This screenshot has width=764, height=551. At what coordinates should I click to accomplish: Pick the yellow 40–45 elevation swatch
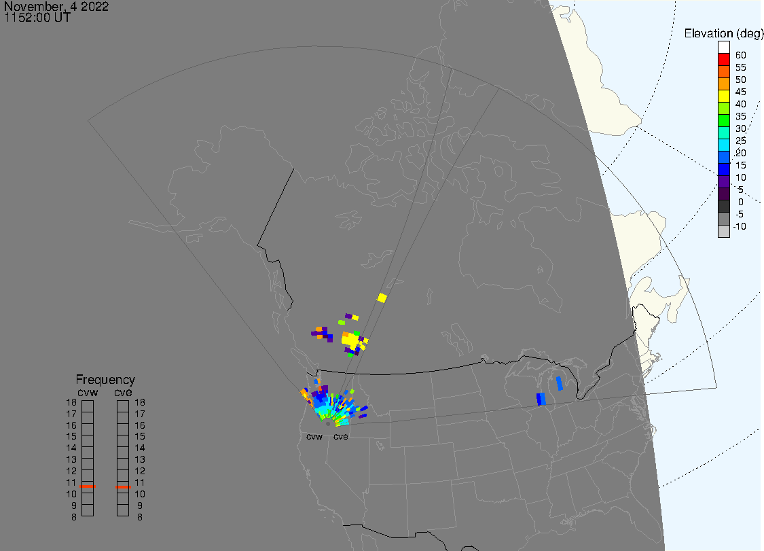[x=723, y=96]
